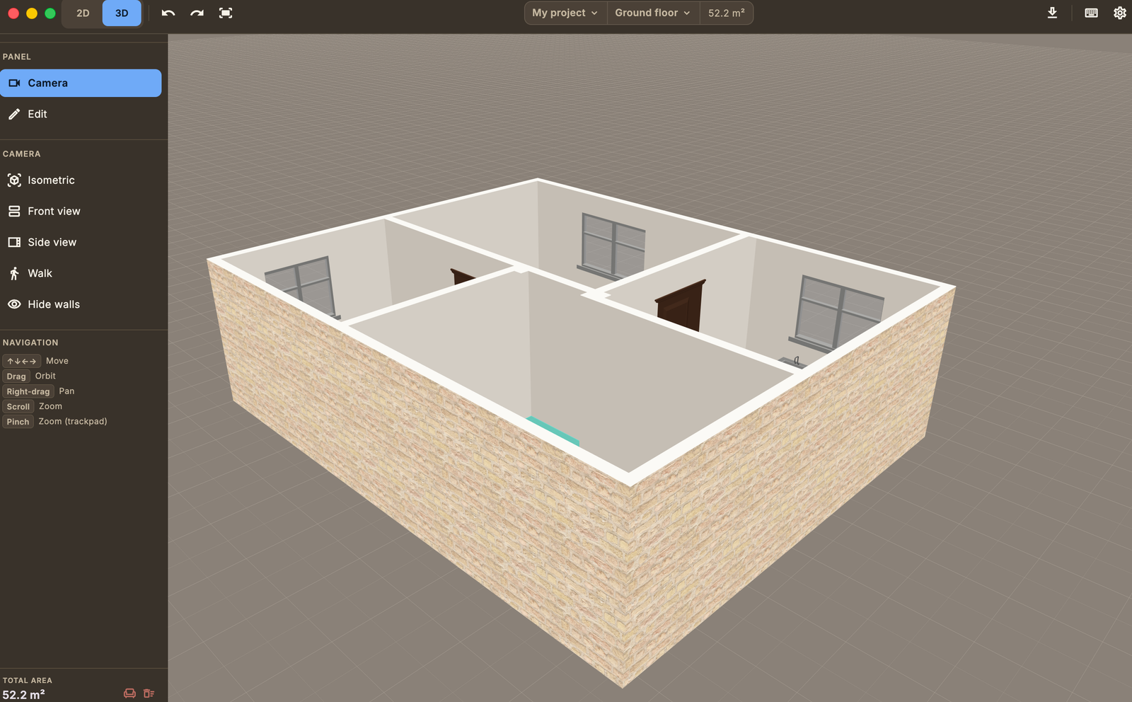Click the 52.2 m² area in top bar
Viewport: 1132px width, 702px height.
727,13
